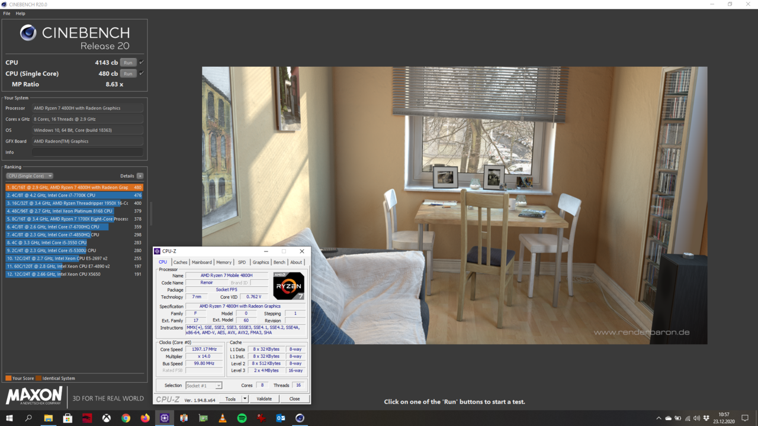Select the Core i7-4850HQ ranking row

(x=74, y=235)
